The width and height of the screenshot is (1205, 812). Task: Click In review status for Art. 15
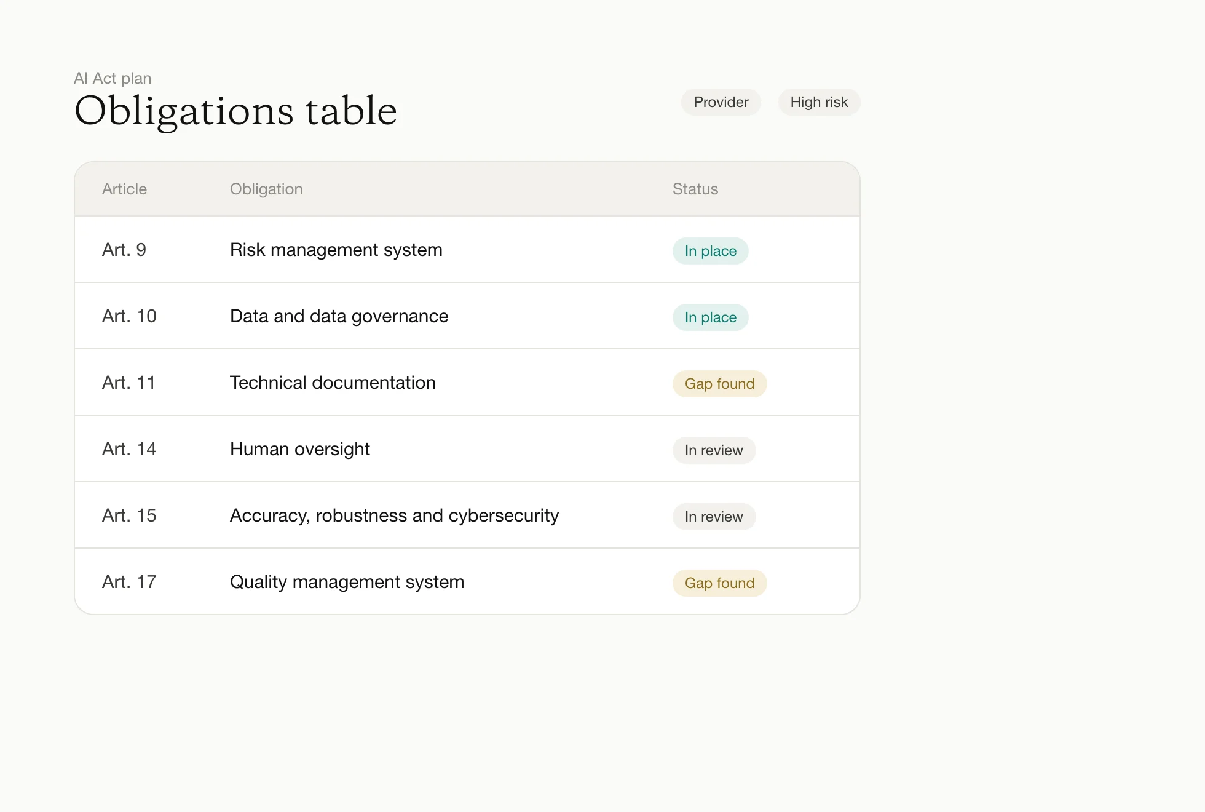pos(714,517)
